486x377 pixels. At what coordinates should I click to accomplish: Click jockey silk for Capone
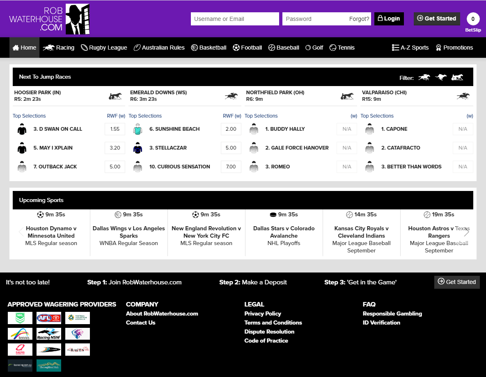[x=369, y=129]
